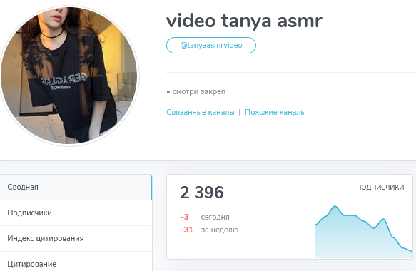
Task: Click the ПОДПИСЧИКИ card heading
Action: [380, 188]
